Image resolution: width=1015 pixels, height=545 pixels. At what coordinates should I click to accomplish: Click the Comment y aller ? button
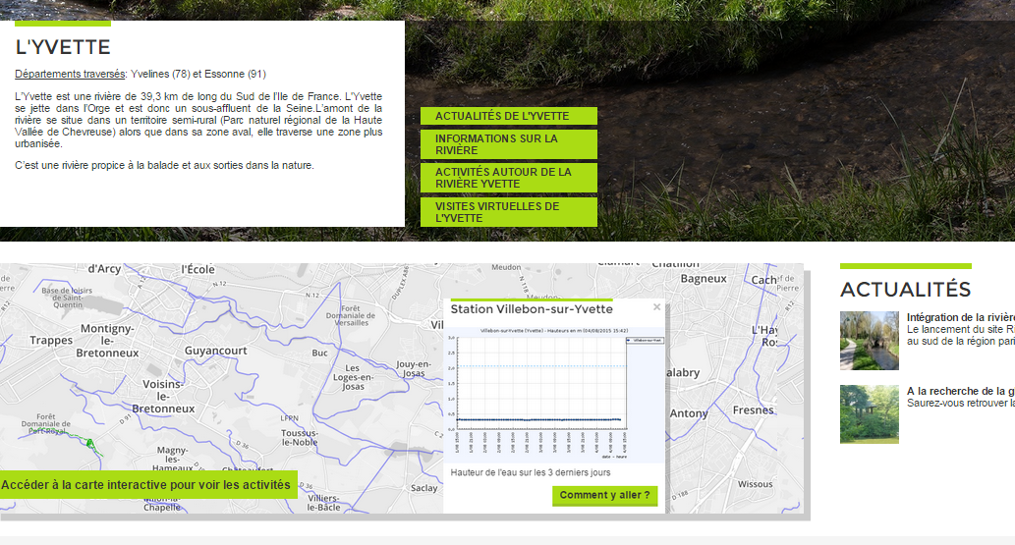(x=604, y=495)
